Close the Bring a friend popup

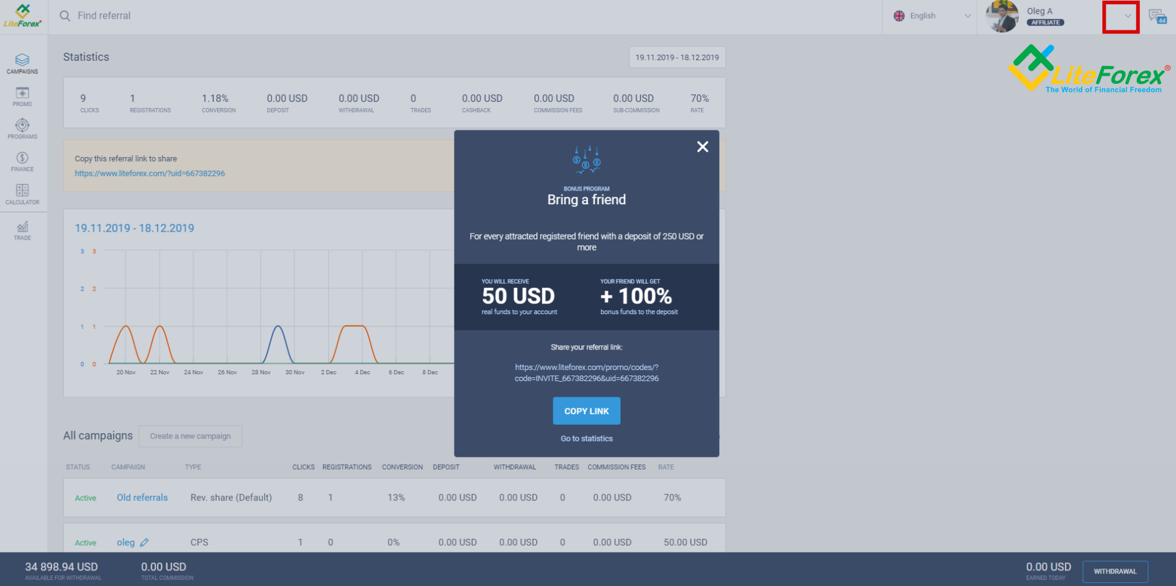click(702, 146)
